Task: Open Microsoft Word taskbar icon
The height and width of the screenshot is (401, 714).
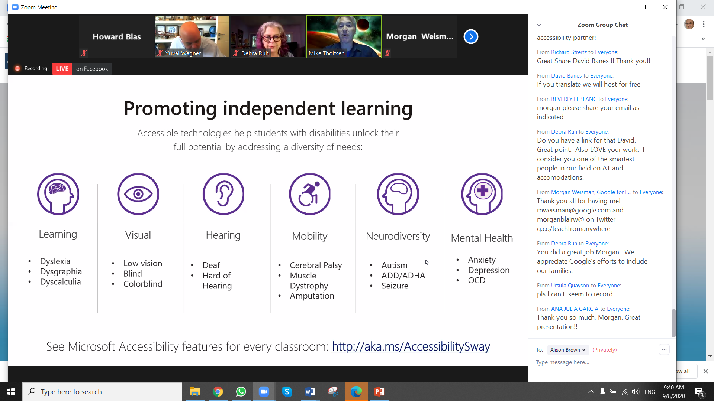Action: point(310,392)
